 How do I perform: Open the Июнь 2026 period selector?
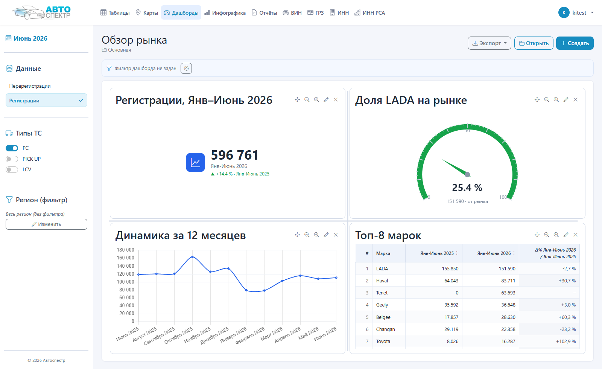26,38
